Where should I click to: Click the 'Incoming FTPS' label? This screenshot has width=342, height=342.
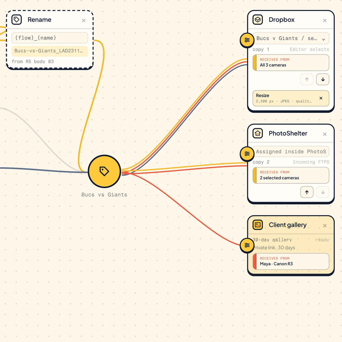point(311,162)
